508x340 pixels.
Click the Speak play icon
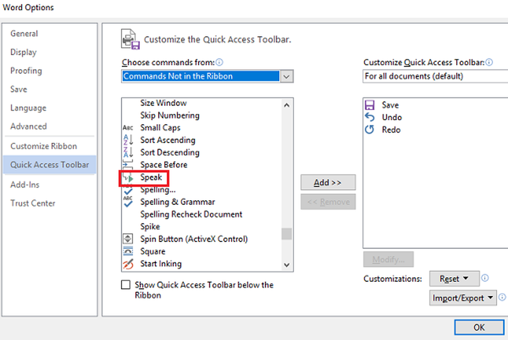tap(129, 178)
